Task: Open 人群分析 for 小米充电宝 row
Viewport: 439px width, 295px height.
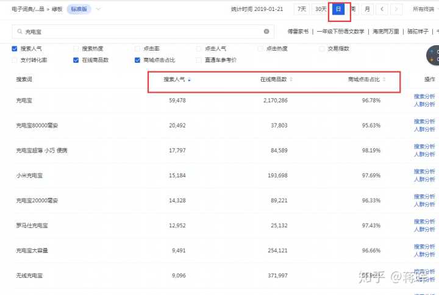Action: tap(425, 179)
